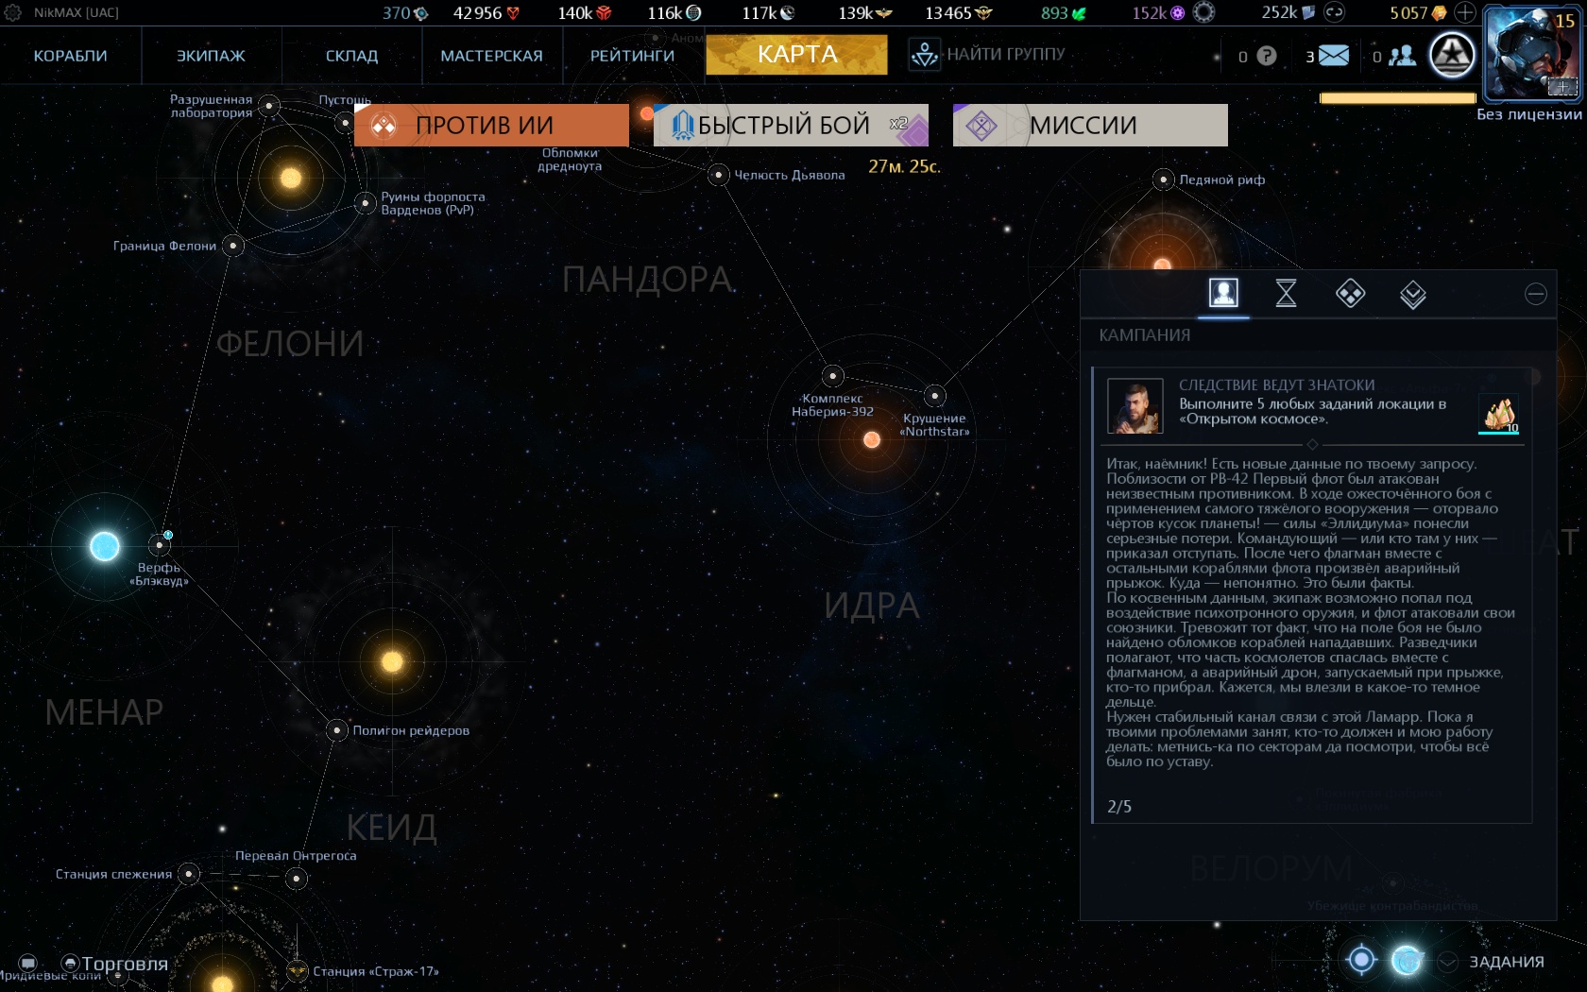The height and width of the screenshot is (992, 1587).
Task: Open the chat bubble icon
Action: tap(27, 964)
